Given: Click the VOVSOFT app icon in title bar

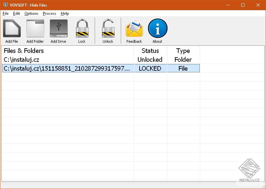Looking at the screenshot, I should [6, 5].
